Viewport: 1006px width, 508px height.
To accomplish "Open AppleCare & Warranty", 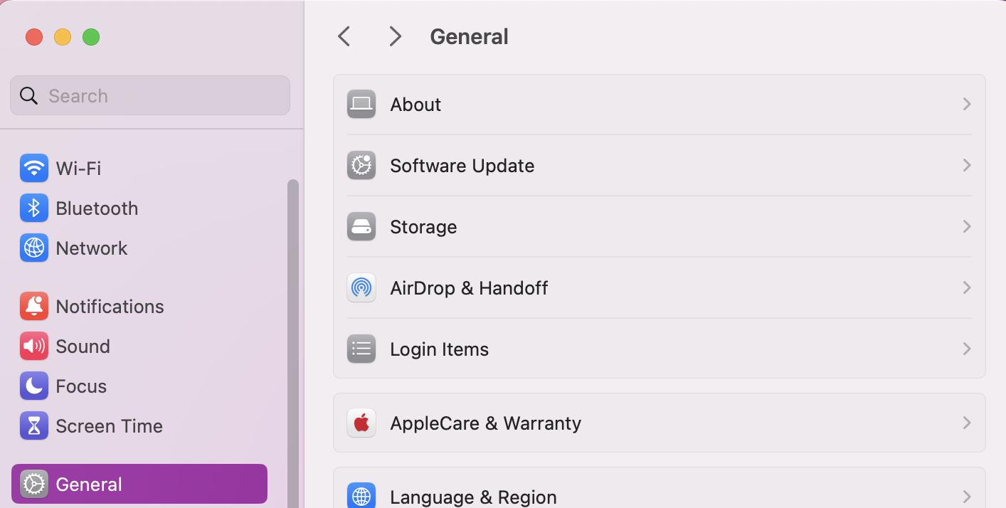I will click(x=485, y=423).
